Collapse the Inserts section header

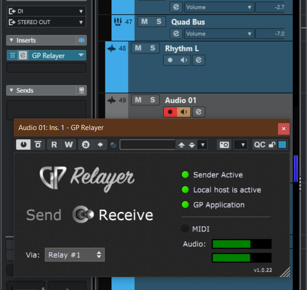tap(11, 41)
